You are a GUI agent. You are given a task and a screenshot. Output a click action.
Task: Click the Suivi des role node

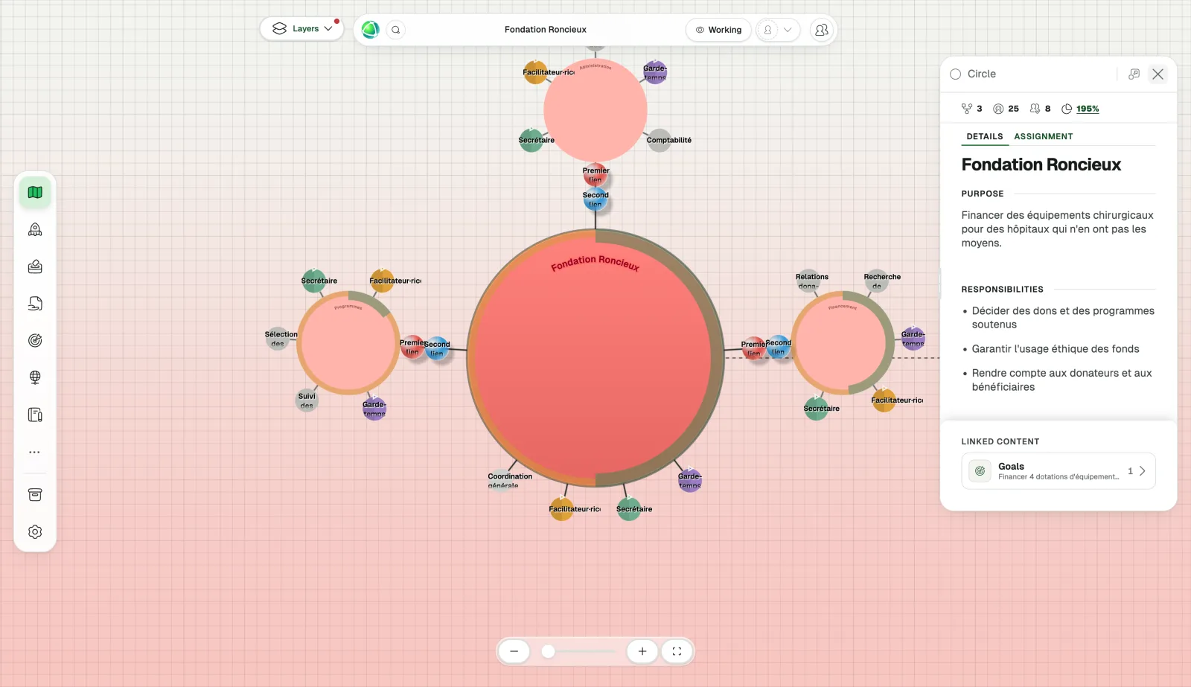pyautogui.click(x=307, y=400)
